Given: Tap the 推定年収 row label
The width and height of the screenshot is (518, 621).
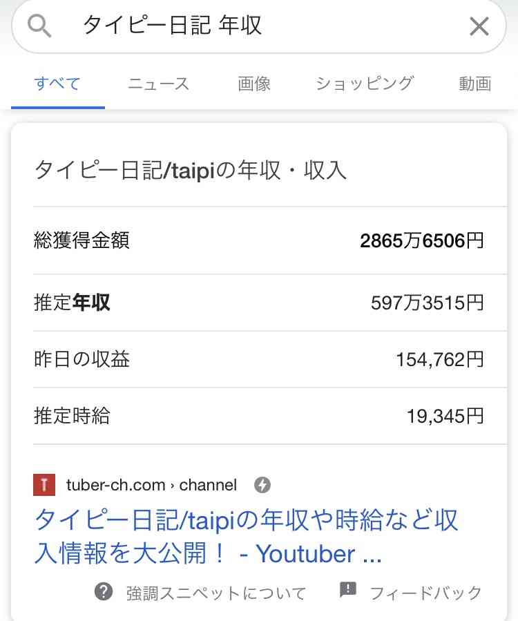Looking at the screenshot, I should click(72, 303).
